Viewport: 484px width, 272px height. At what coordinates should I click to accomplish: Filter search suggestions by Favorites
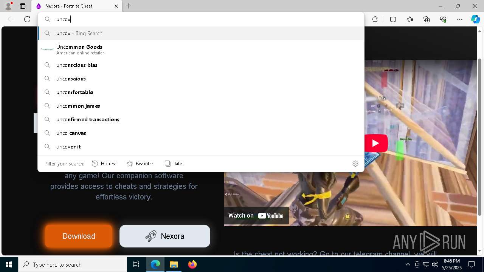click(x=140, y=164)
